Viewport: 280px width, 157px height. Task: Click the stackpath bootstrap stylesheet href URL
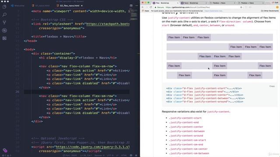pos(108,24)
